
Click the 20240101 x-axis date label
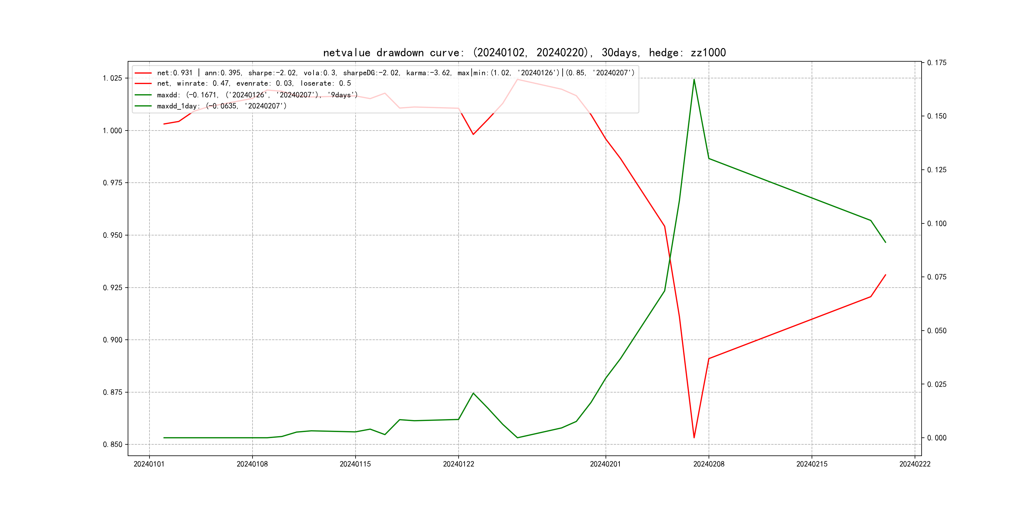pos(149,464)
